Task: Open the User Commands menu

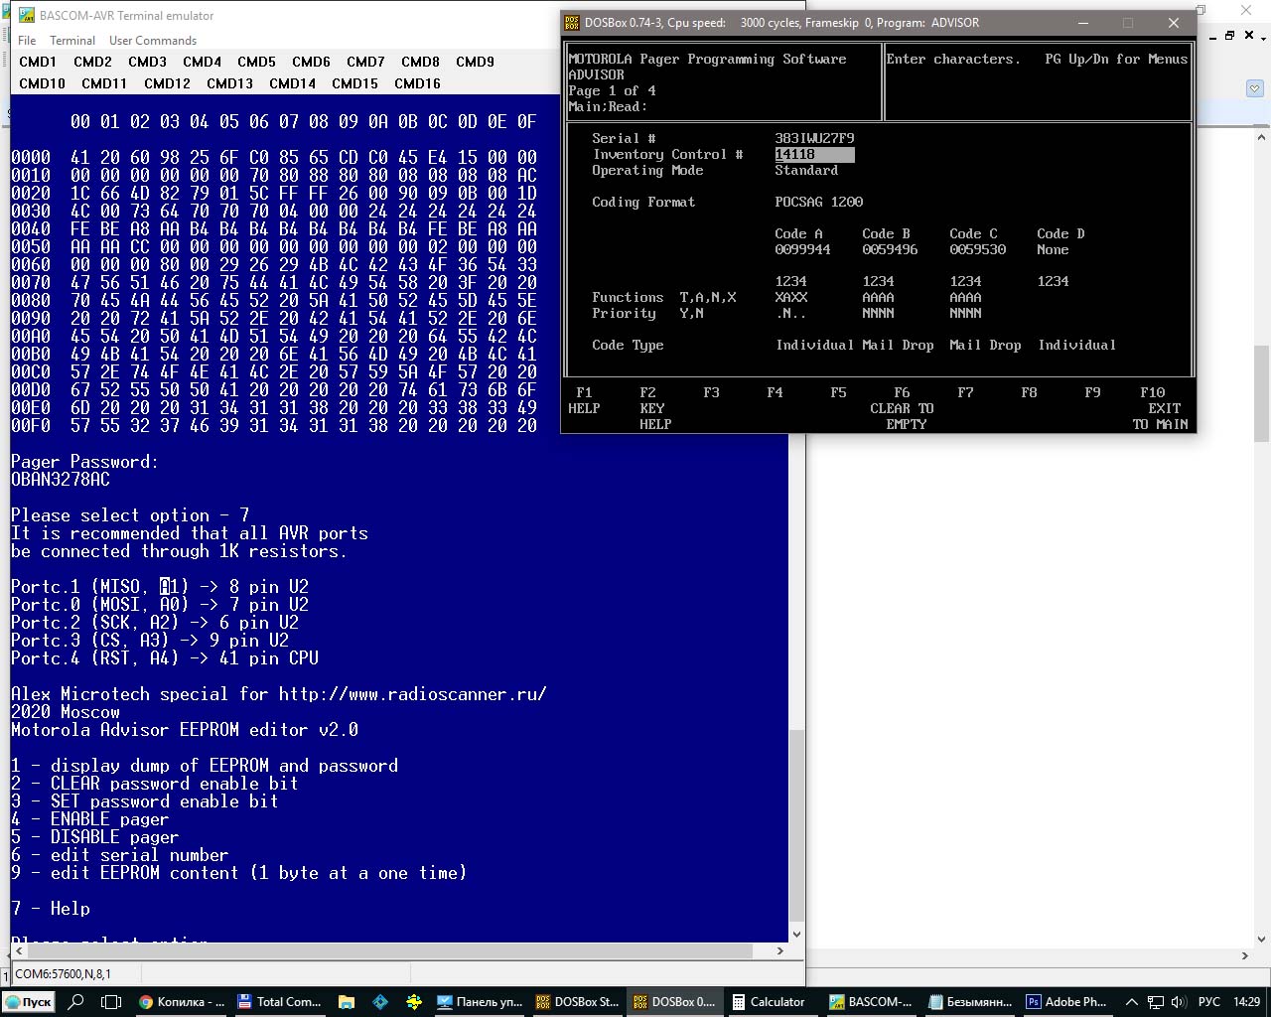Action: coord(153,41)
